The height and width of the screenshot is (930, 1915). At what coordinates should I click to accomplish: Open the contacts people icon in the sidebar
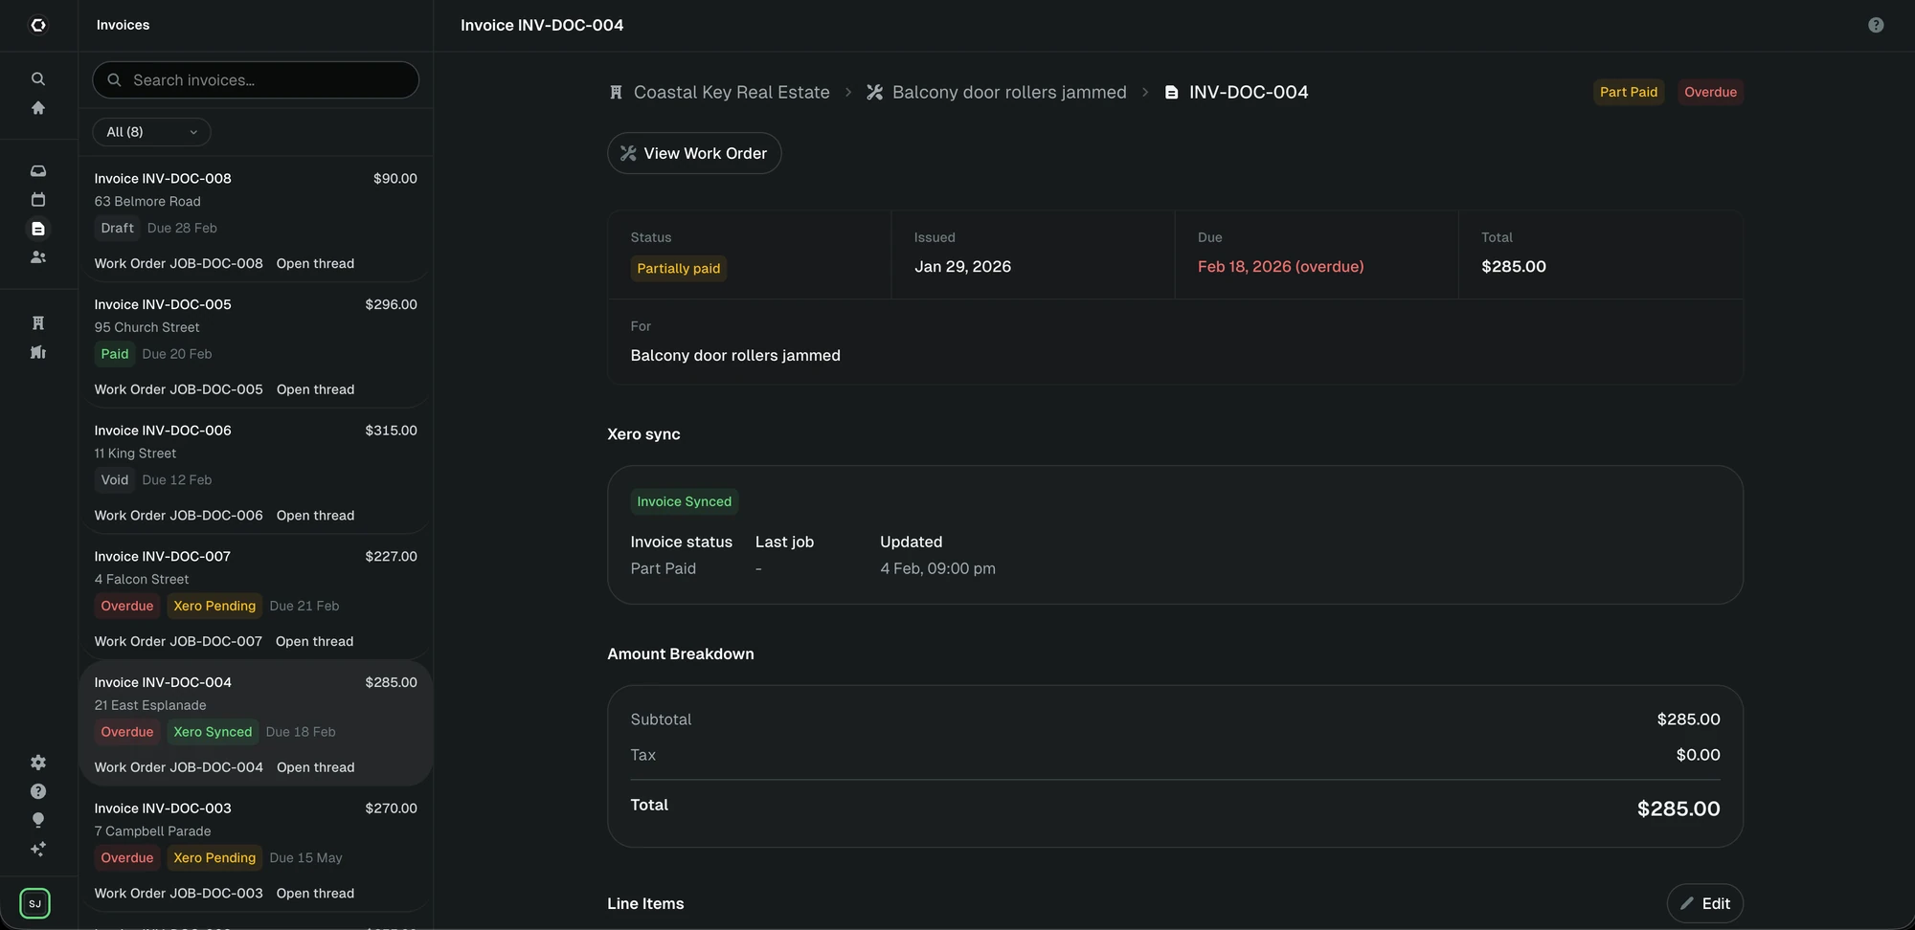click(38, 257)
